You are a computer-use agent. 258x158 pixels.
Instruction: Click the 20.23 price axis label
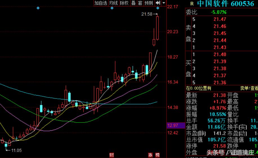(x=173, y=32)
